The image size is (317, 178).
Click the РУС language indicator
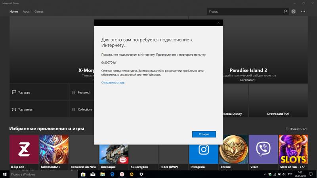pos(290,174)
